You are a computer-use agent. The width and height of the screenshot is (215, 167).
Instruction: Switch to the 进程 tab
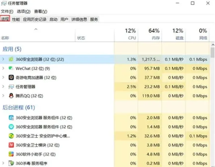pos(5,19)
